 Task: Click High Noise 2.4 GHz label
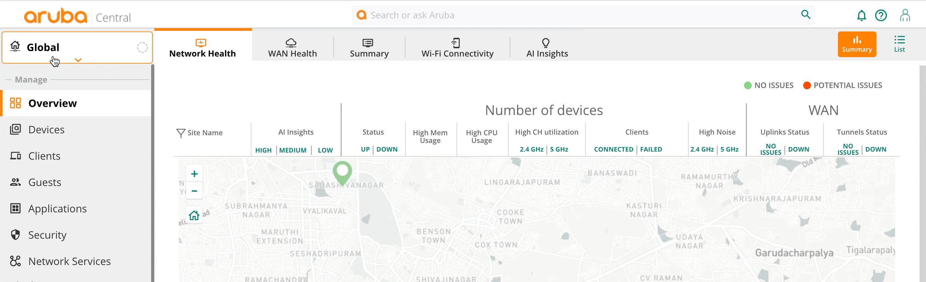pyautogui.click(x=702, y=149)
